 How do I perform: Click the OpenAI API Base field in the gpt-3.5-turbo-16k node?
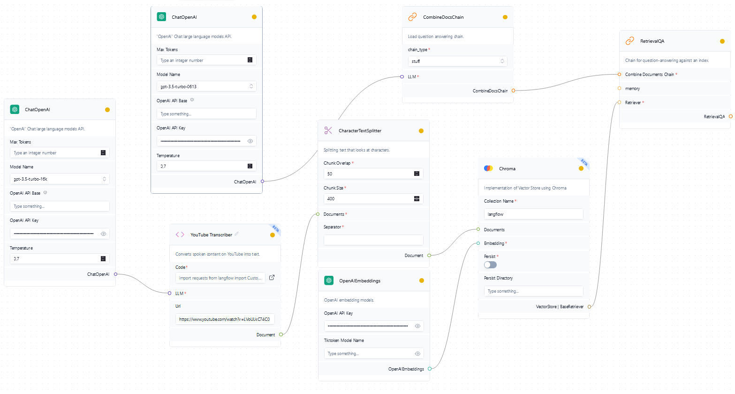click(x=60, y=206)
